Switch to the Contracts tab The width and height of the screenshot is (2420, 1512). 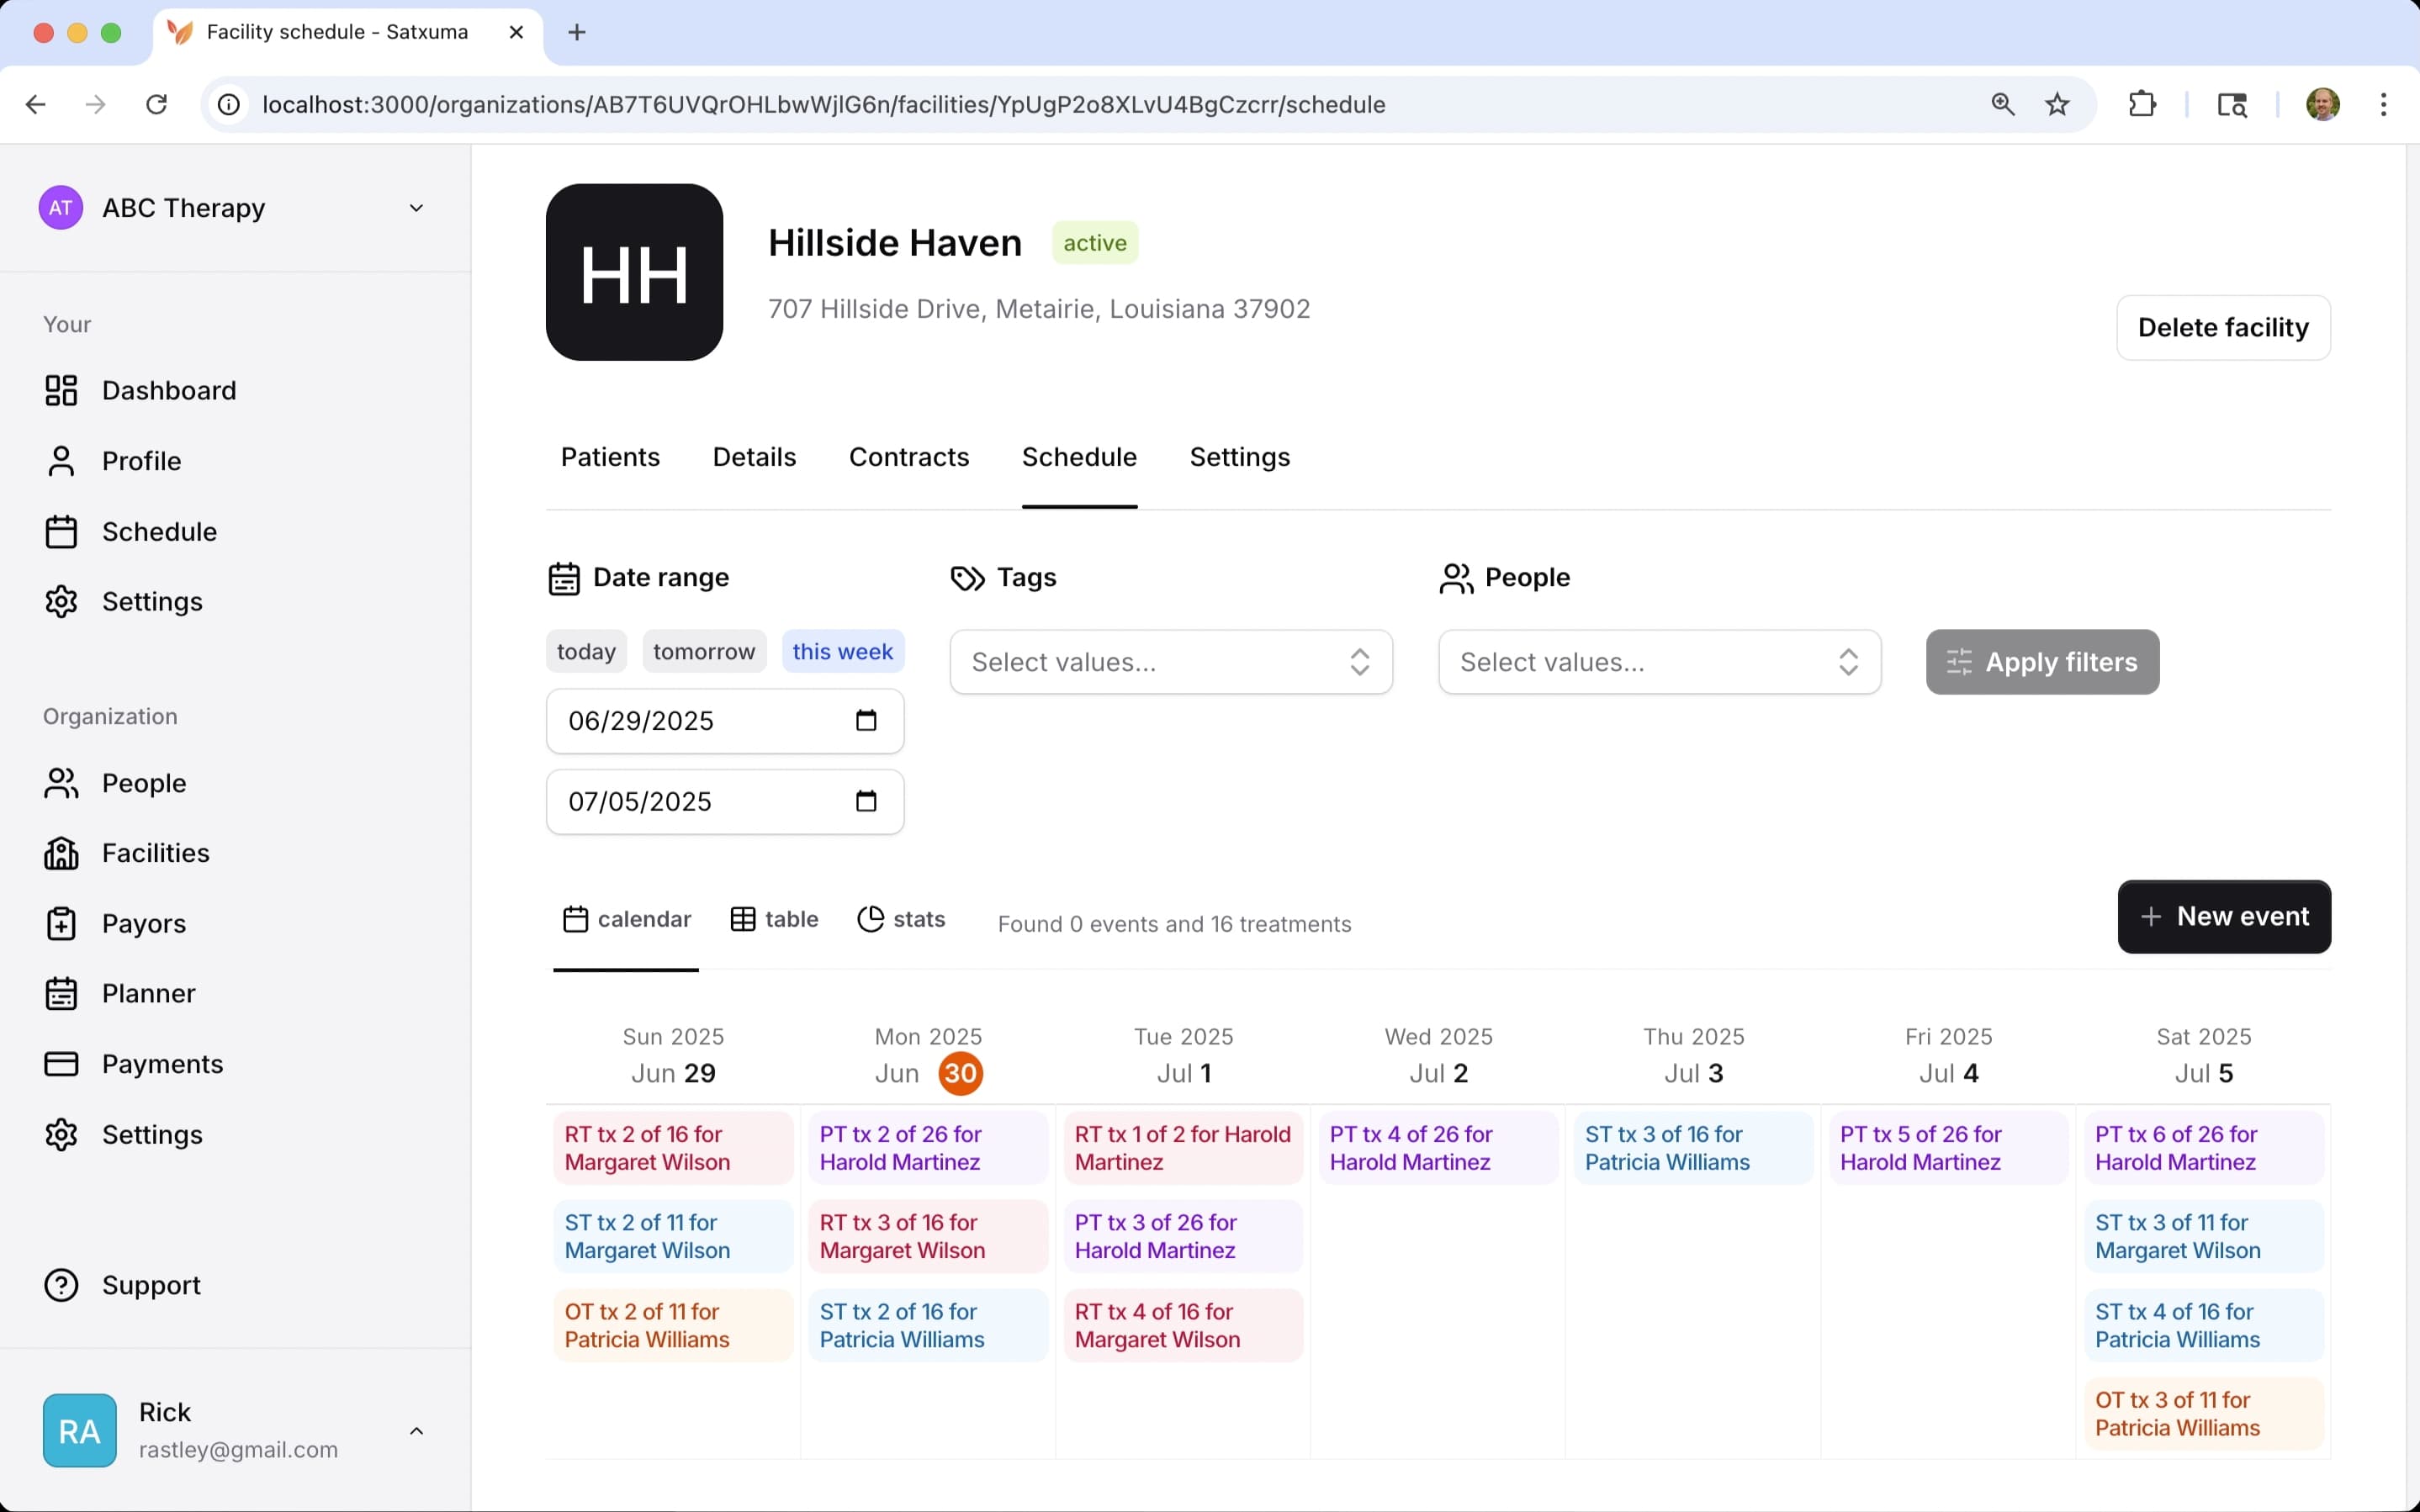(x=908, y=457)
